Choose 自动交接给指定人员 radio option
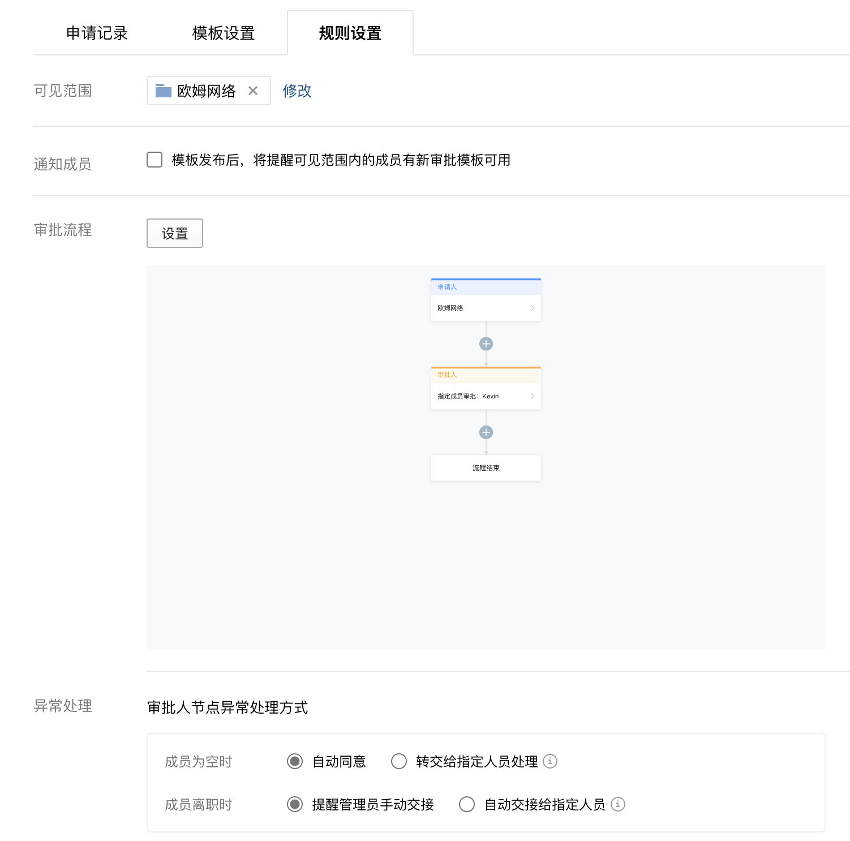 click(x=467, y=804)
